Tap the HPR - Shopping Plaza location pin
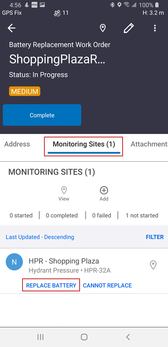 click(x=153, y=265)
